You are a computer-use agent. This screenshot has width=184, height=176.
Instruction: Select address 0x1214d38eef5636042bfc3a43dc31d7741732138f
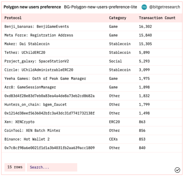(x=49, y=113)
